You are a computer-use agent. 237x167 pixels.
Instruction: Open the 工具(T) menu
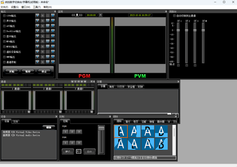(37, 7)
